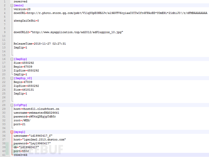
Task: Click the version=28 line
Action: tap(22, 9)
